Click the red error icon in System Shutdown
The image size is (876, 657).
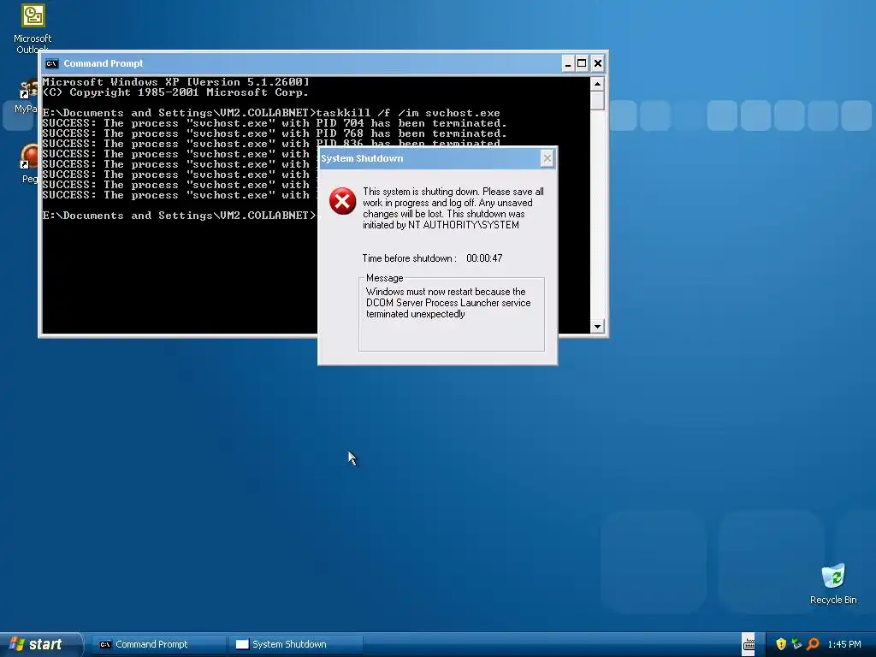(x=342, y=201)
